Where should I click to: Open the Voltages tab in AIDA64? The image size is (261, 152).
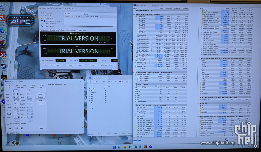pos(62,30)
